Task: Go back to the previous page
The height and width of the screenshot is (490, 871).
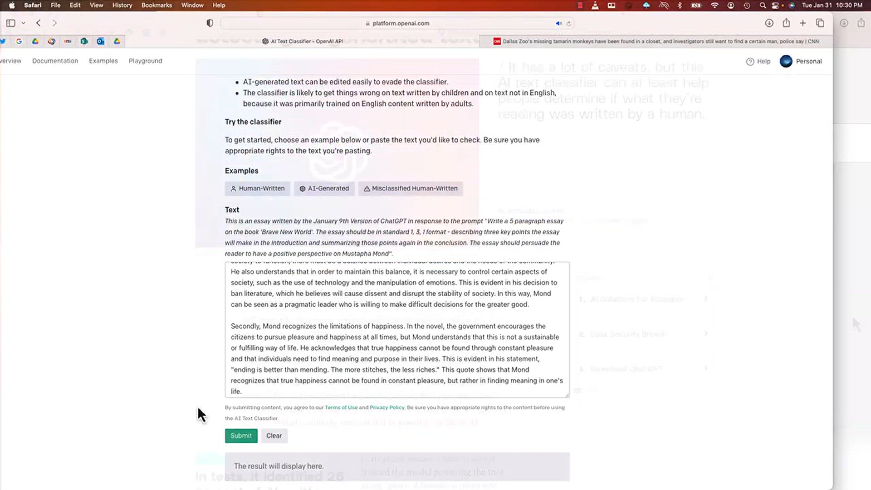Action: tap(39, 23)
